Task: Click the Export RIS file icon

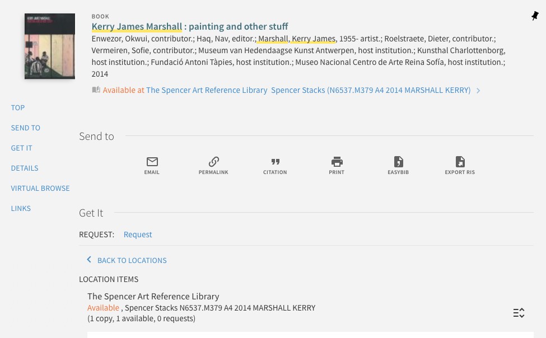Action: coord(460,162)
